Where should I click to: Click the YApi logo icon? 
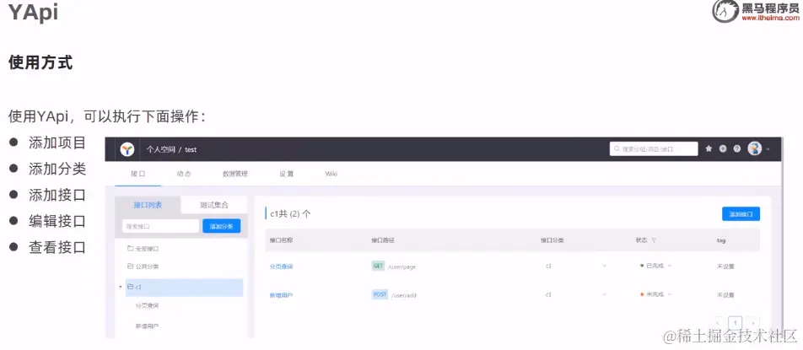[x=127, y=149]
